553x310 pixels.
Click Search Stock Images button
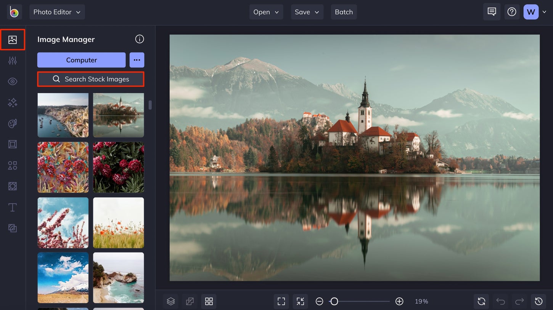click(91, 79)
